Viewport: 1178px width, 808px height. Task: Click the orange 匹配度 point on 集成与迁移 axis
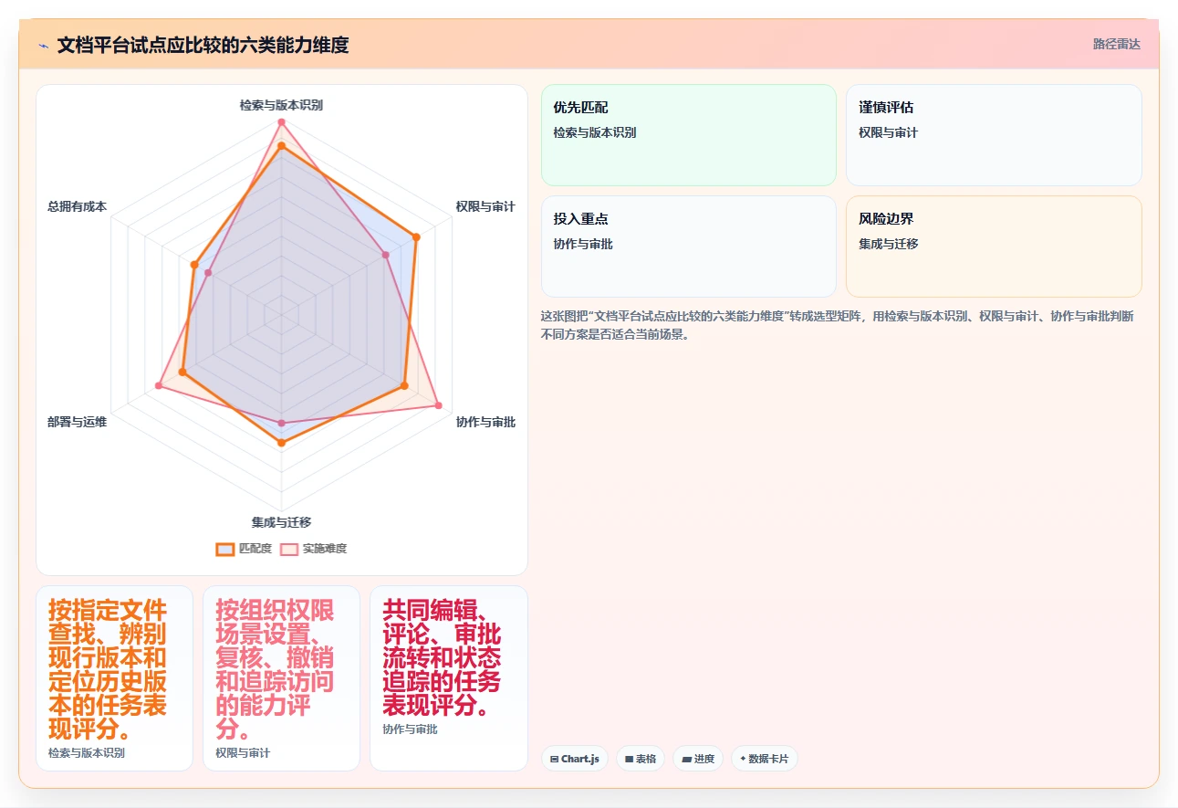tap(281, 444)
